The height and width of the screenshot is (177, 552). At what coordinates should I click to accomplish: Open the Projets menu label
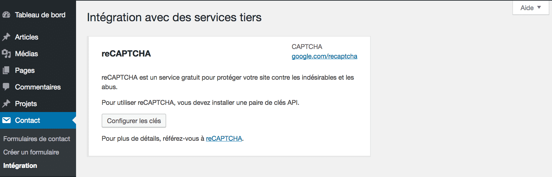(26, 104)
